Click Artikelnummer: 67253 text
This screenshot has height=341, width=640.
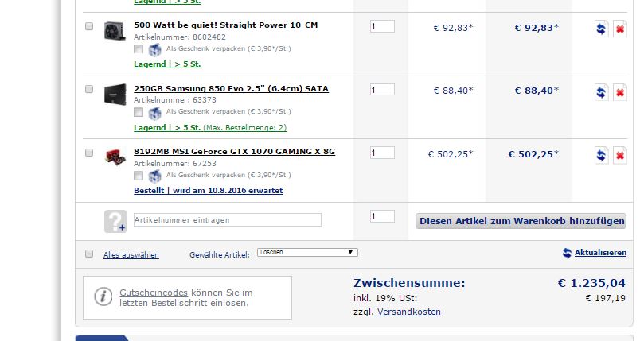coord(175,164)
